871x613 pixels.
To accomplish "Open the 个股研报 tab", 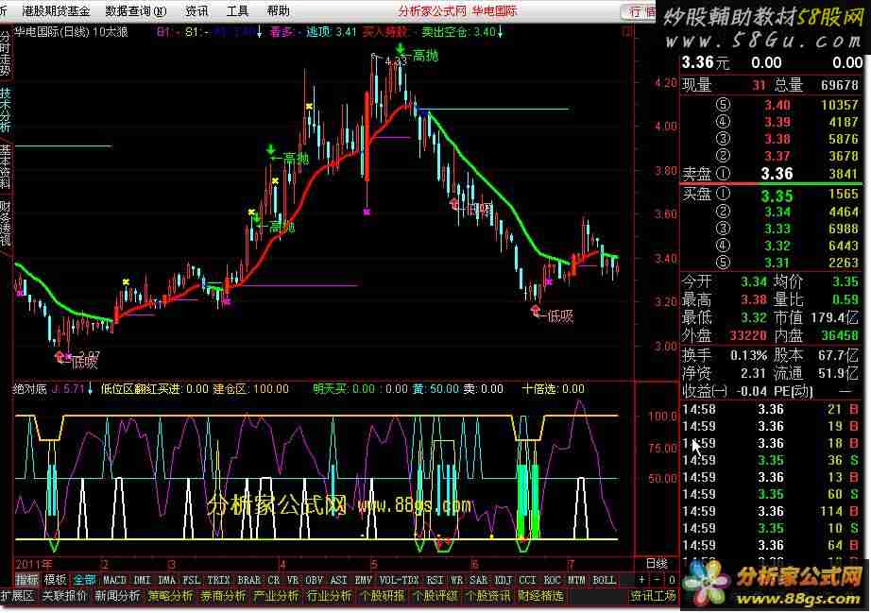I will [382, 597].
